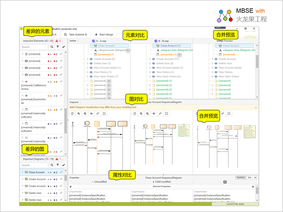Open the filter icon in Impacted Elements
The height and width of the screenshot is (212, 283).
(x=58, y=46)
